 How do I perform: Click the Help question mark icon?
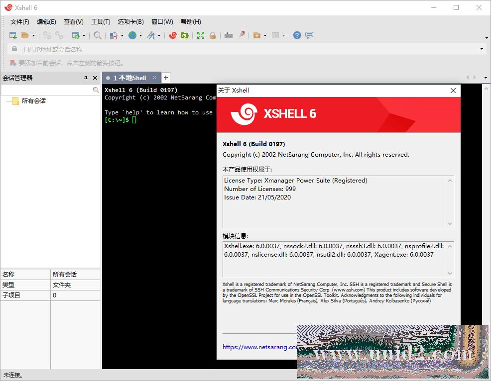[x=297, y=35]
